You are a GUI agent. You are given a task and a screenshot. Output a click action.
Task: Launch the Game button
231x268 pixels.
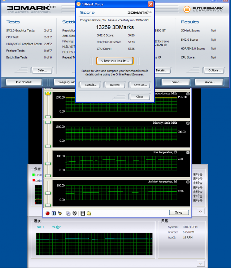(x=210, y=82)
